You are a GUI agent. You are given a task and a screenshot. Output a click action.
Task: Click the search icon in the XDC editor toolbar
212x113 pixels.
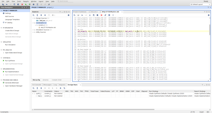(74, 15)
